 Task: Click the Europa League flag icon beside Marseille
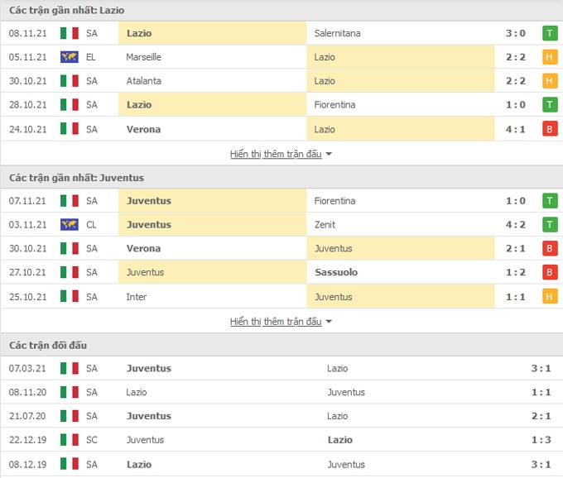(x=70, y=57)
